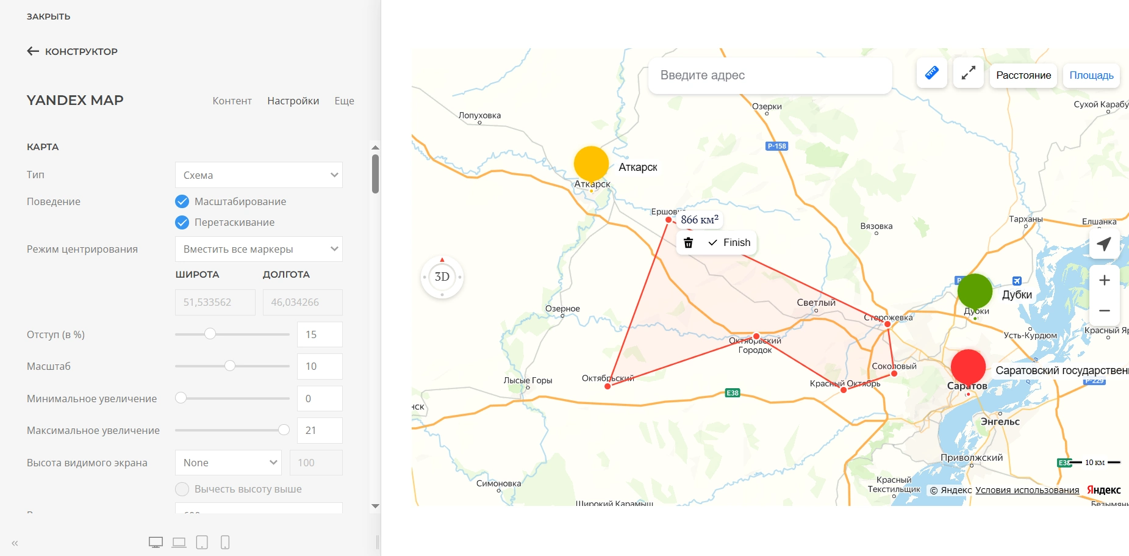Viewport: 1129px width, 556px height.
Task: Toggle the Вычесть высоту выше option
Action: pyautogui.click(x=182, y=489)
